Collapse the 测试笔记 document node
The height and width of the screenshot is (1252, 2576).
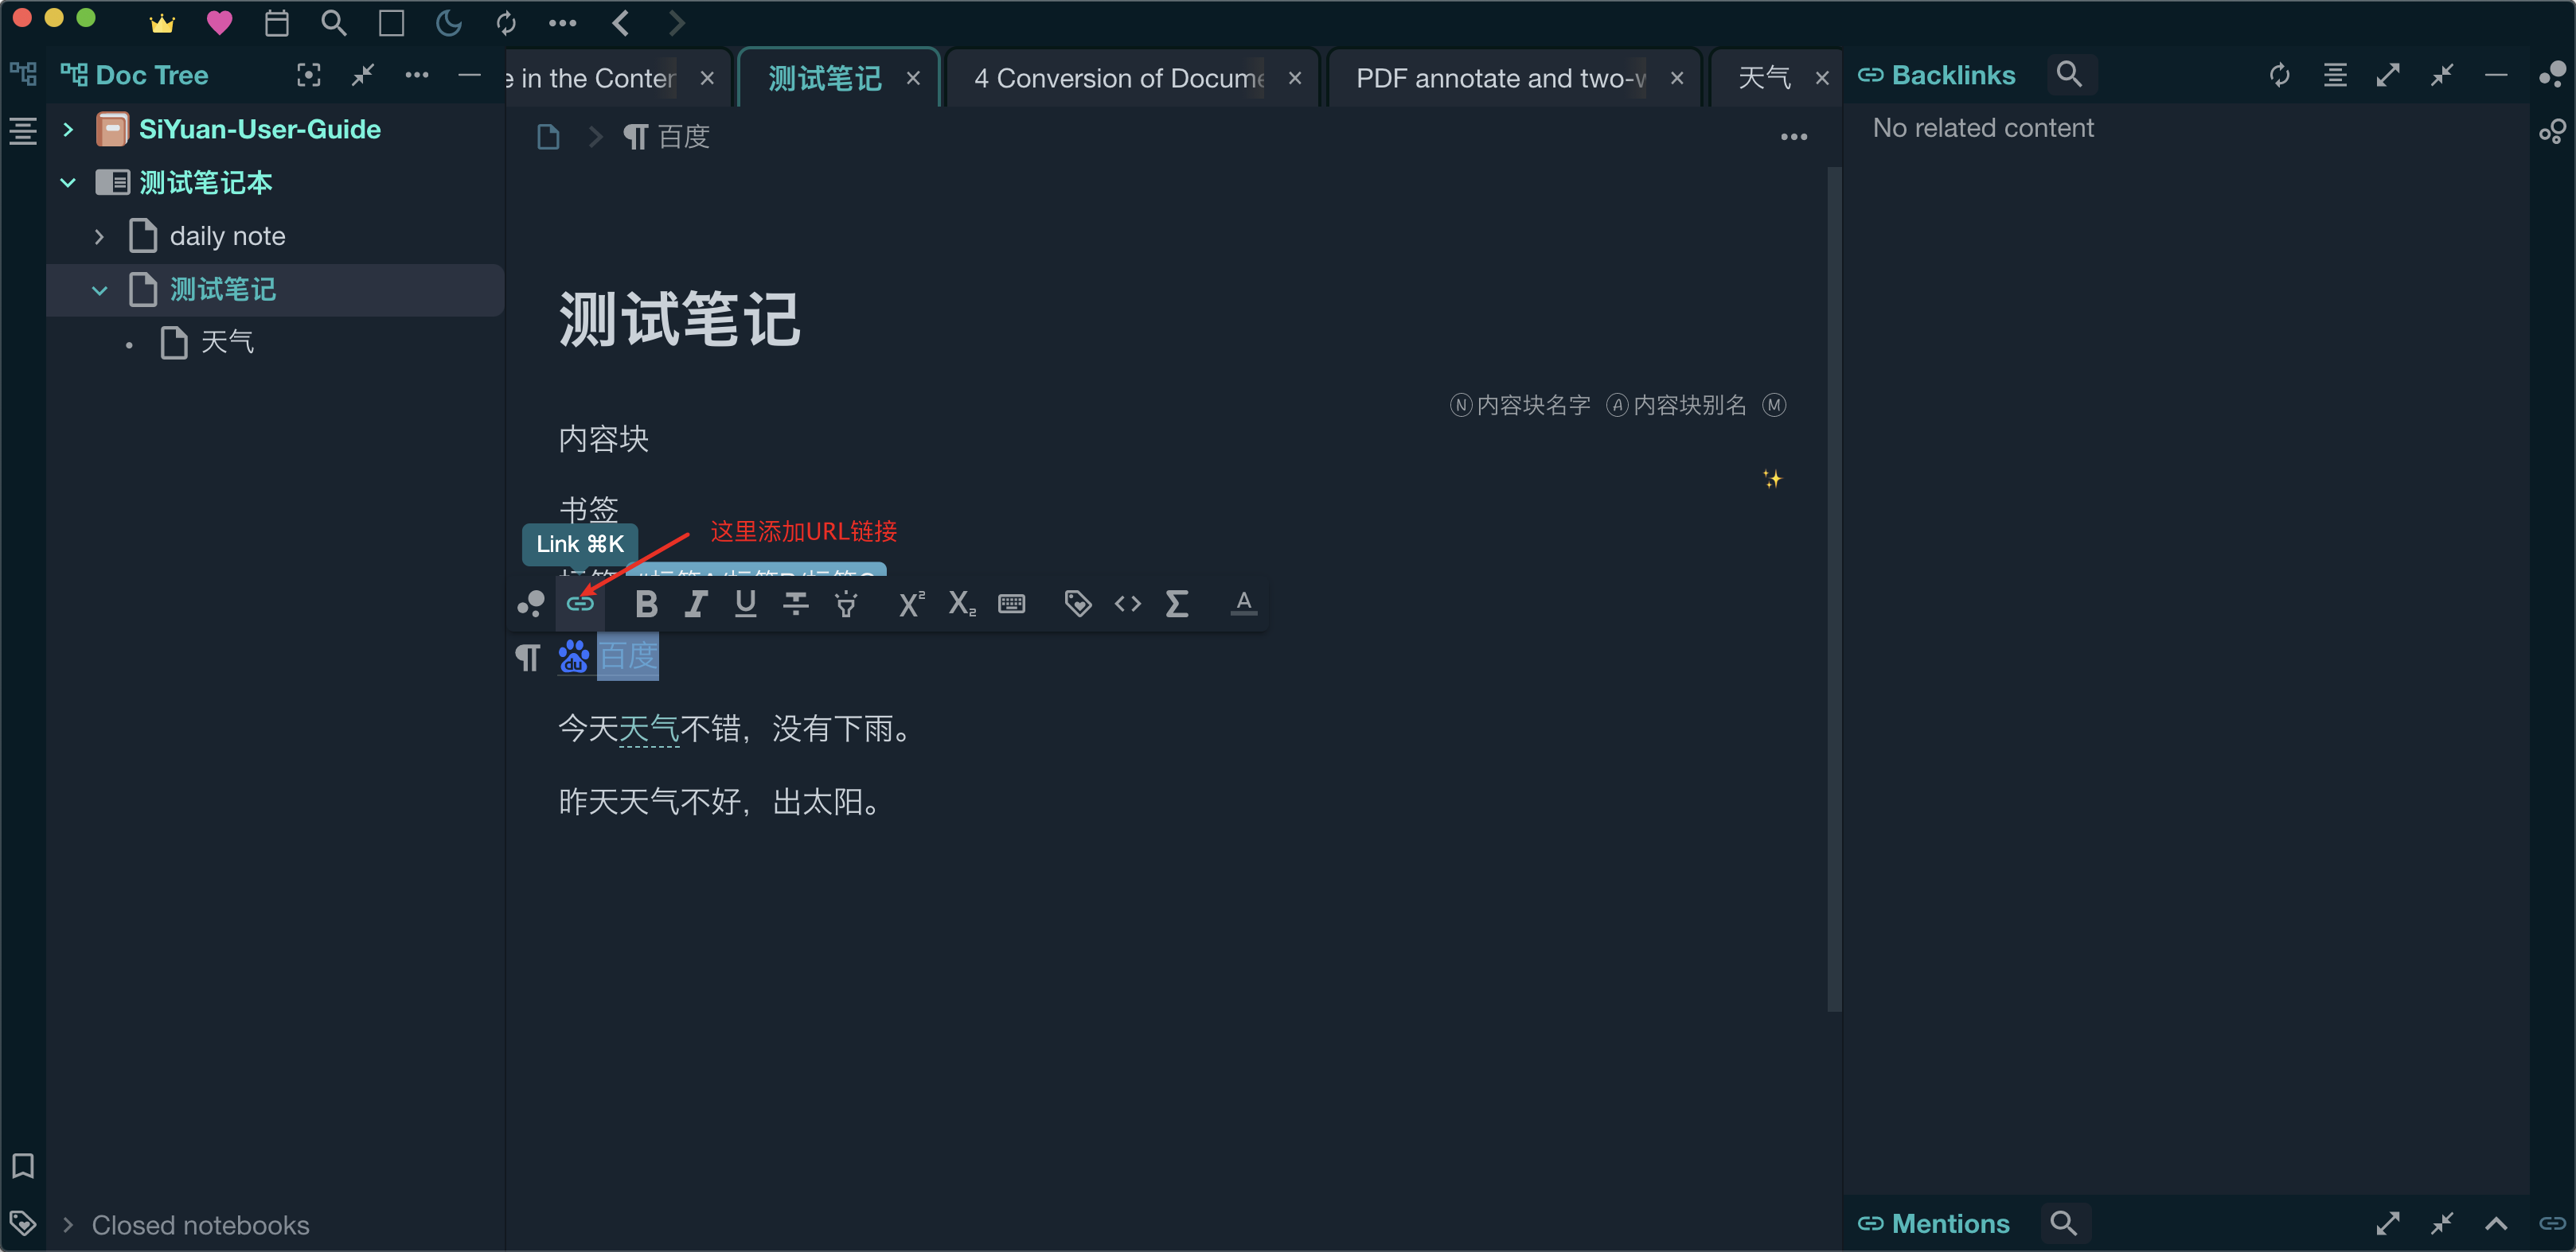(99, 291)
